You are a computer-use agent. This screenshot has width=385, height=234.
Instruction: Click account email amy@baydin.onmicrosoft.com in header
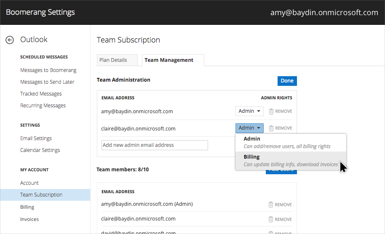(x=324, y=13)
